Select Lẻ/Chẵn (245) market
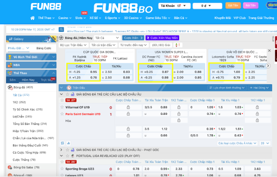 pos(22,117)
